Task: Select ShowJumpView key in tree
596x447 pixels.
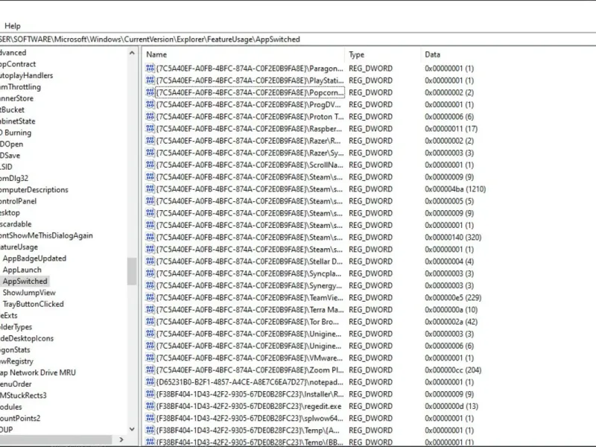Action: click(x=29, y=293)
